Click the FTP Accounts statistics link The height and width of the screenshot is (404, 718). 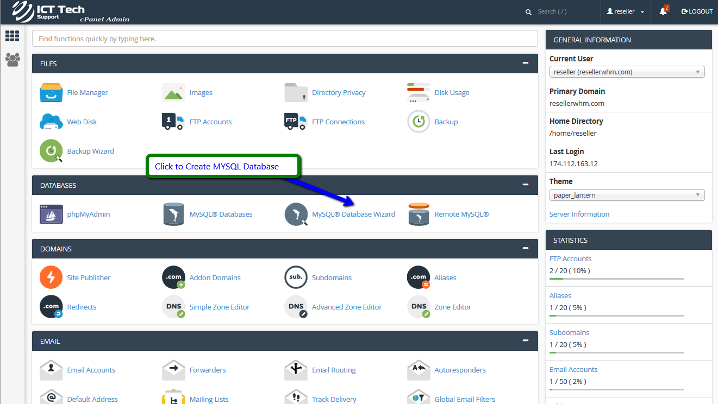(570, 258)
